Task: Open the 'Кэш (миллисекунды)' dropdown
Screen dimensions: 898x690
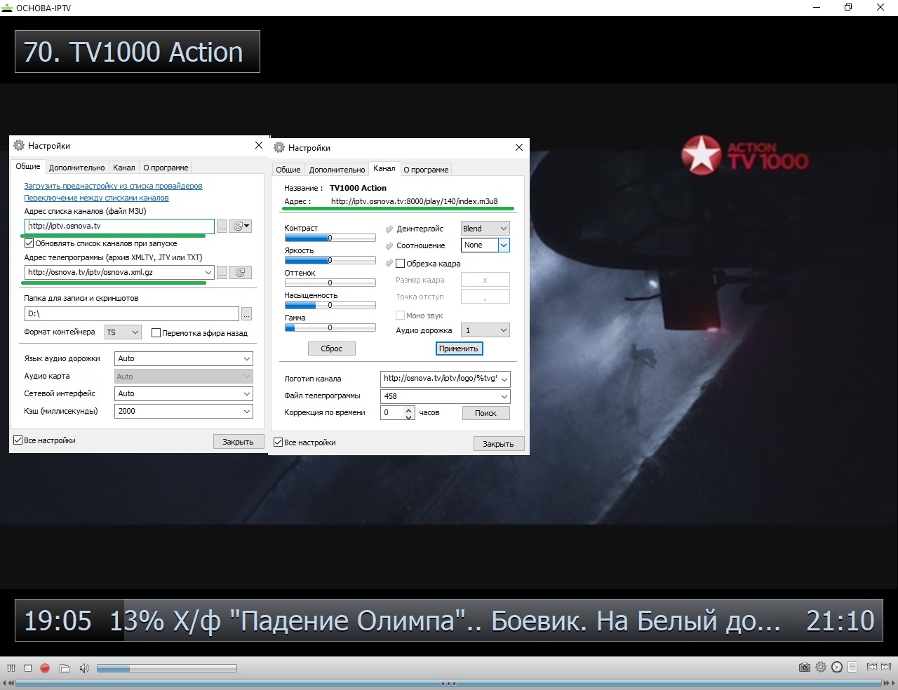Action: pyautogui.click(x=183, y=412)
